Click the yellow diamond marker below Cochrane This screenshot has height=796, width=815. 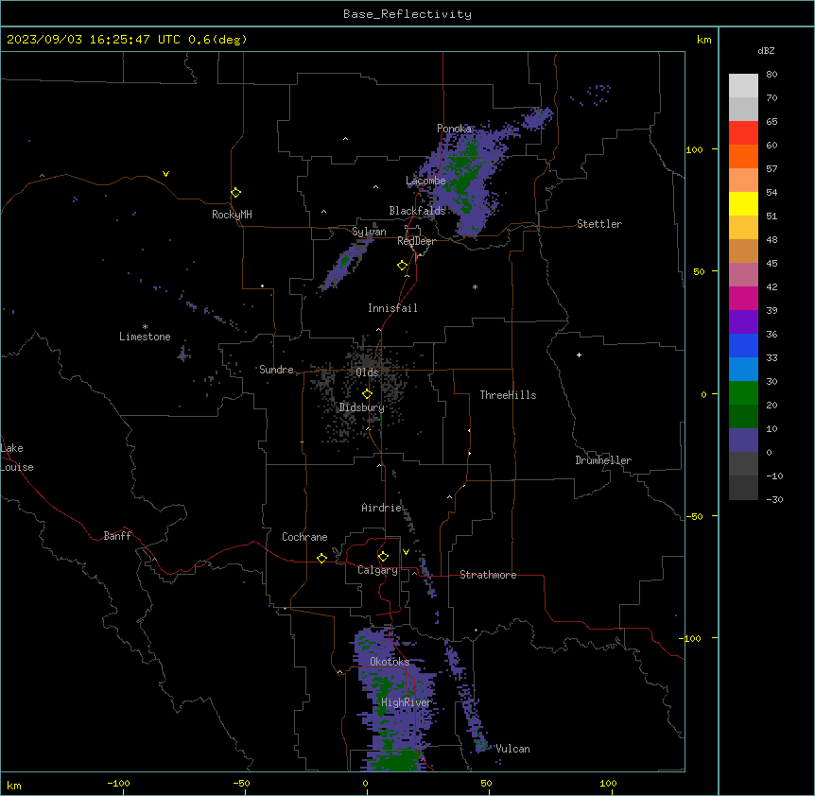pyautogui.click(x=321, y=558)
